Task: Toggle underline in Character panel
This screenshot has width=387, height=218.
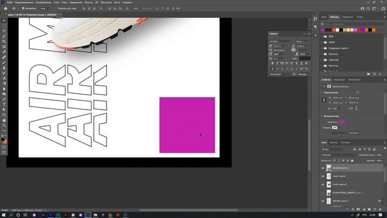Action: point(302,64)
